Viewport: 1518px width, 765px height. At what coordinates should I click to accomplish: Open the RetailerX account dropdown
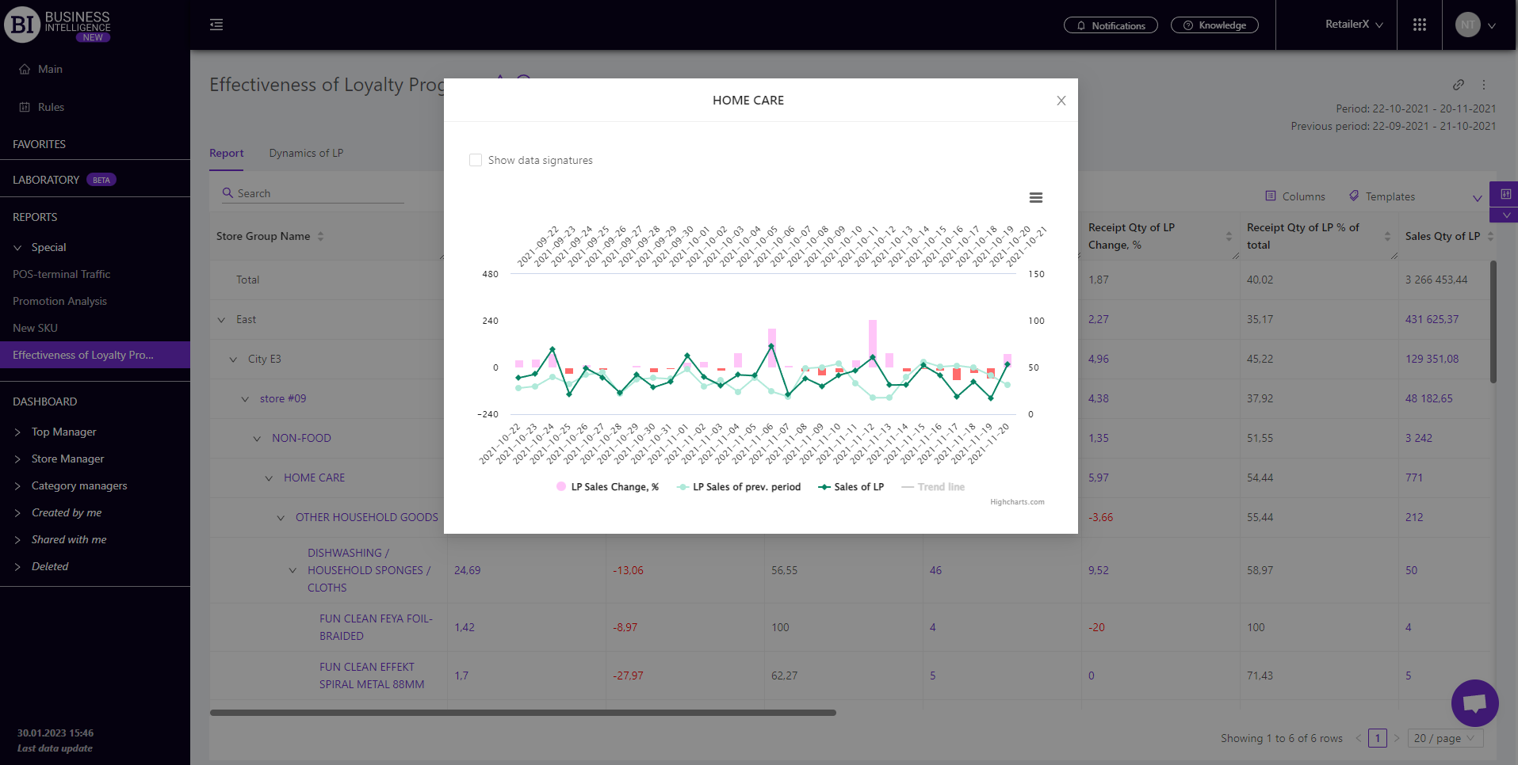(1354, 25)
